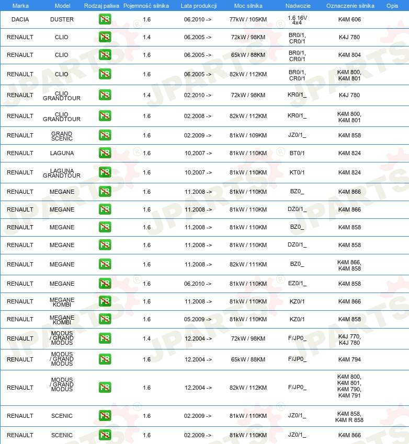Click the Pojemność silnika column header
The height and width of the screenshot is (444, 409).
point(146,6)
